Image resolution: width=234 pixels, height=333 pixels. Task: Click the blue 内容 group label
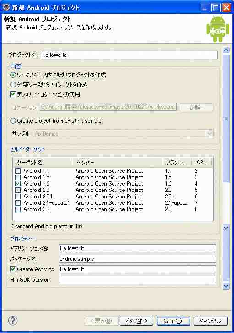(16, 66)
